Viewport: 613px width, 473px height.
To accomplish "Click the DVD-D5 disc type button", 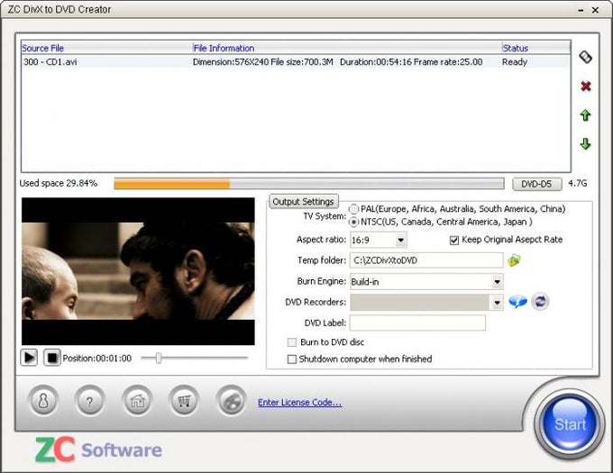I will click(536, 184).
